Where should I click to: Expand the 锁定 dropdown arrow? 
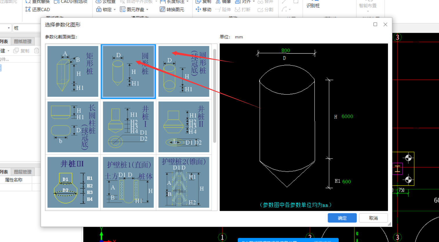[x=115, y=10]
